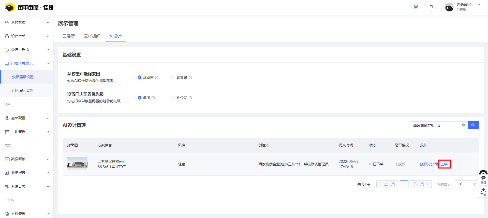
Task: Select the 套餐包 radio option
Action: pos(173,77)
